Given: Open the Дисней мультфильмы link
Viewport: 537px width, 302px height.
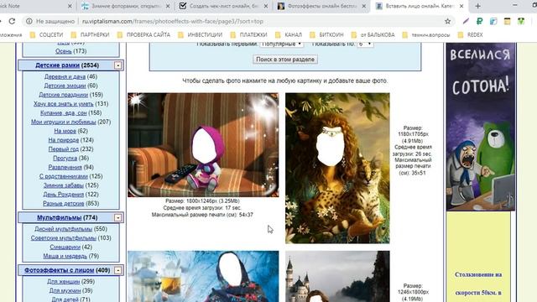Looking at the screenshot, I should [64, 229].
